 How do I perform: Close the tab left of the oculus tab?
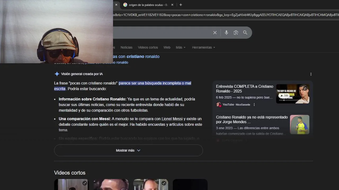click(116, 5)
